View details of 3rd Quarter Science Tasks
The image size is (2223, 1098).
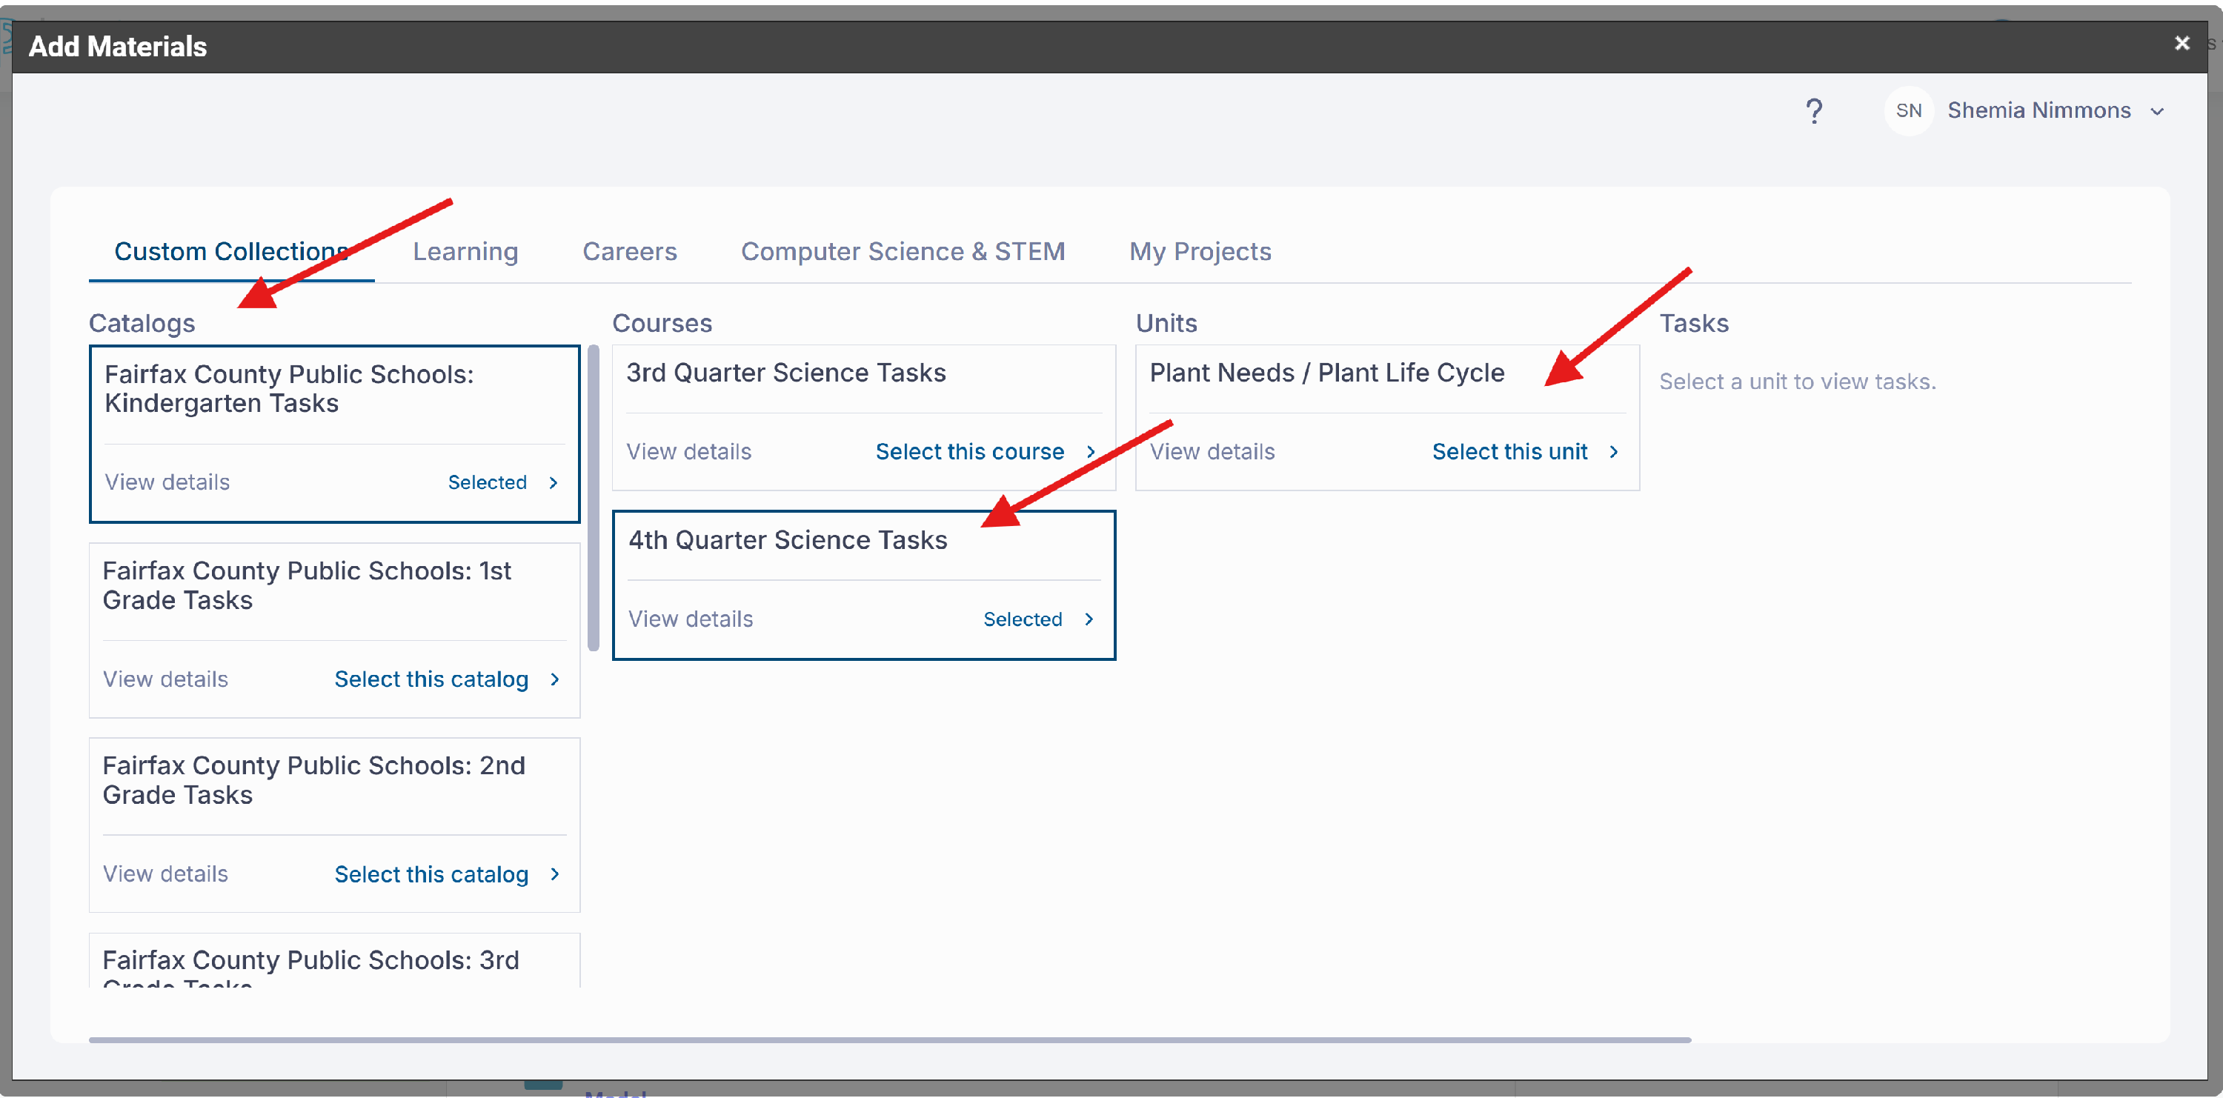688,451
